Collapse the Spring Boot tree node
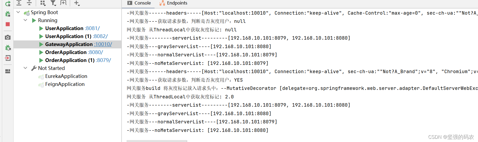This screenshot has height=142, width=478. tap(18, 12)
